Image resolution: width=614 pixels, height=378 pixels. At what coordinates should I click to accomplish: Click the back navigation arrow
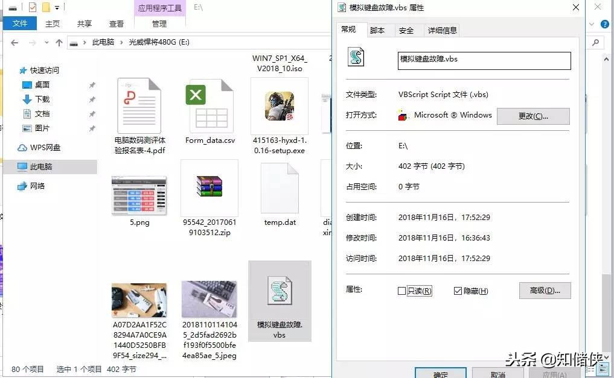click(x=14, y=42)
